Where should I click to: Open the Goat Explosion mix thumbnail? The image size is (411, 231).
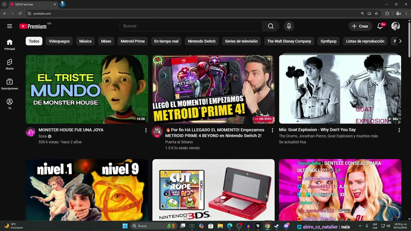point(340,89)
